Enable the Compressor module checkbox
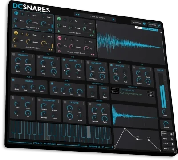178x160 pixels. (39, 100)
